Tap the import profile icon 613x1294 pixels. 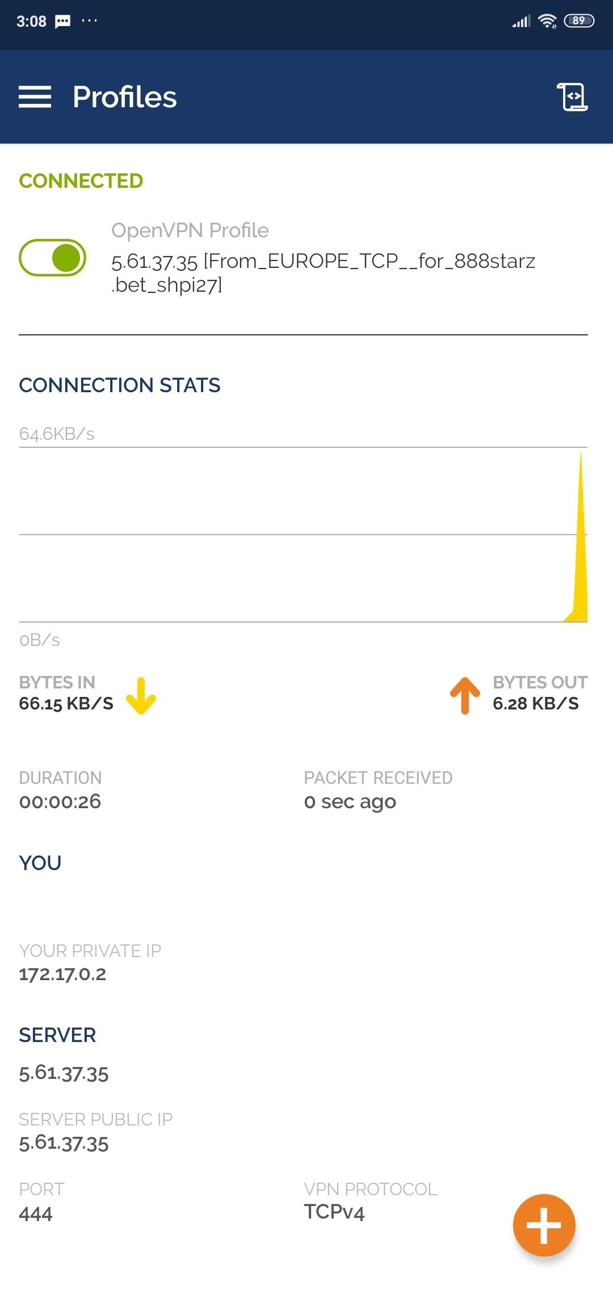572,97
